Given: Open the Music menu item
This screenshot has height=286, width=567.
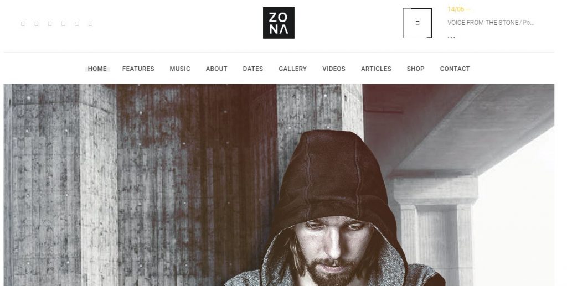Looking at the screenshot, I should tap(180, 69).
